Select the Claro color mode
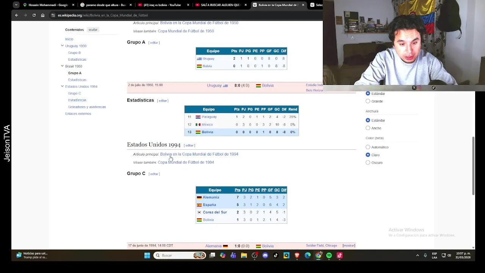The width and height of the screenshot is (485, 273). (368, 155)
